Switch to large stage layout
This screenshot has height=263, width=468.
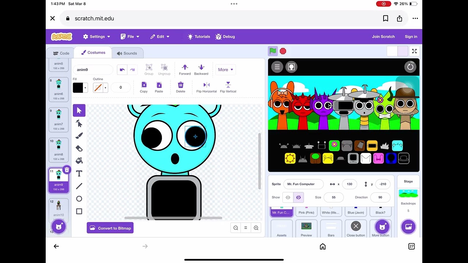click(402, 51)
